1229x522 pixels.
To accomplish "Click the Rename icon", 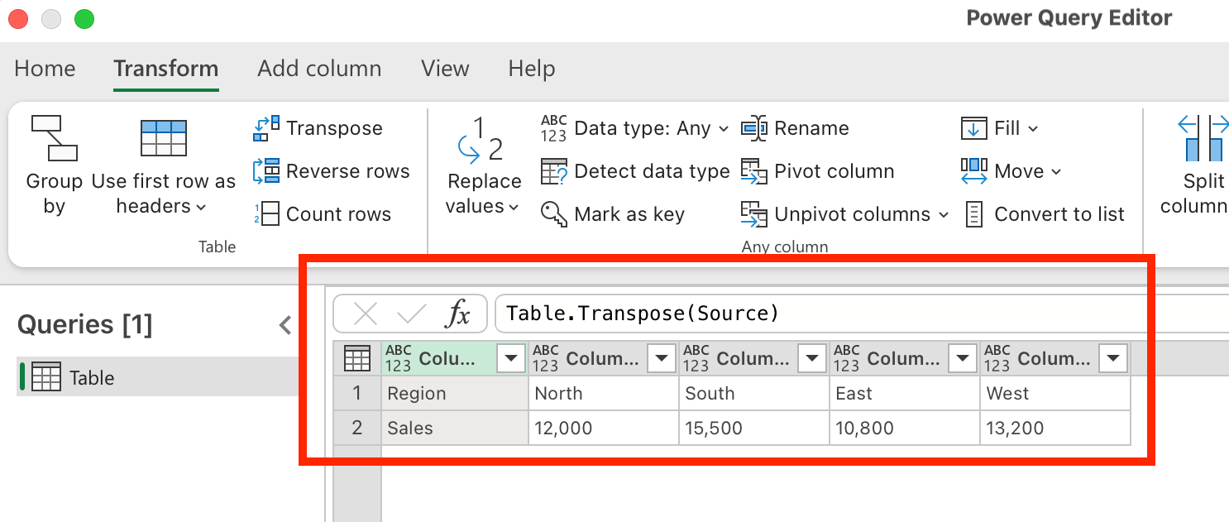I will [754, 128].
